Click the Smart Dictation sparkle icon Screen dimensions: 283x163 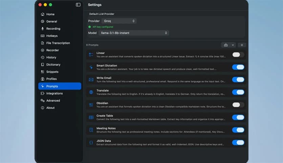[x=91, y=67]
